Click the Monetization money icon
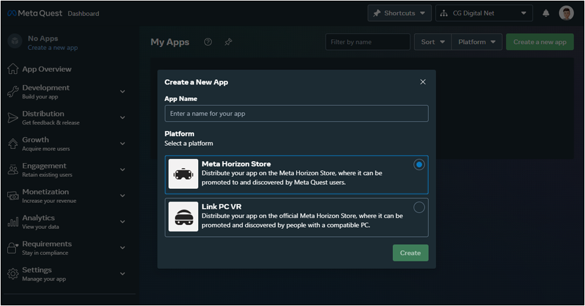The width and height of the screenshot is (585, 306). point(13,196)
